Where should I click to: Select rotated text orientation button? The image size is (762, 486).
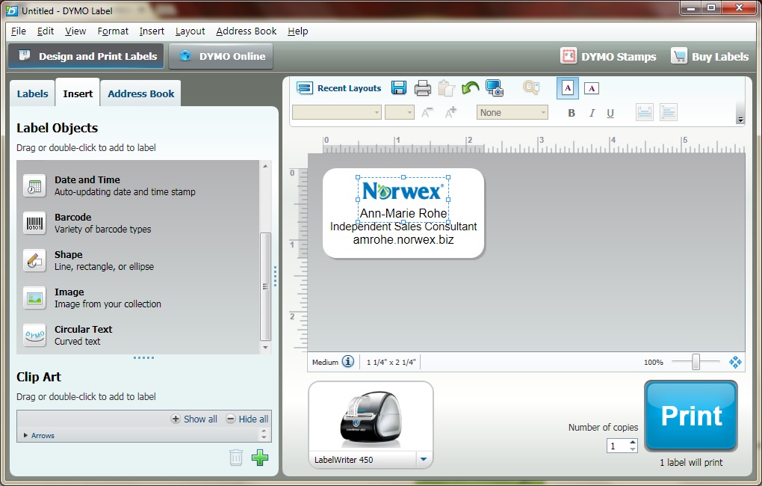click(591, 88)
